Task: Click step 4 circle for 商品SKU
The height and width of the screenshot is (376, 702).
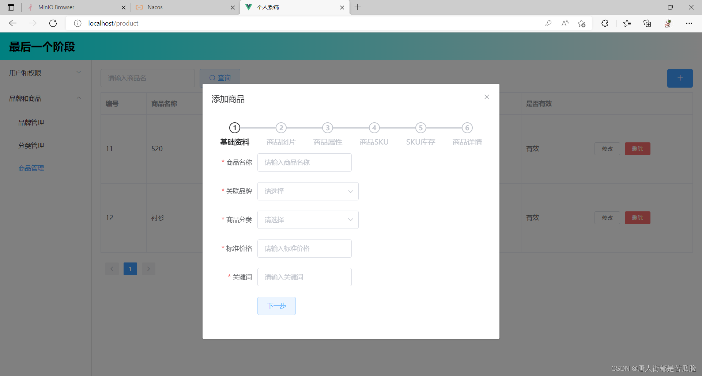Action: [374, 128]
